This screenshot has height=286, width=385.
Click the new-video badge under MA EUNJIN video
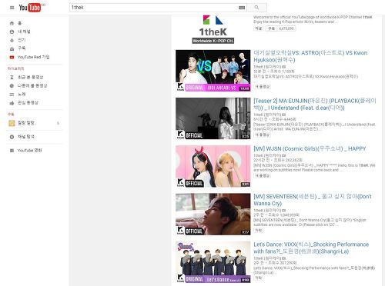coord(262,135)
